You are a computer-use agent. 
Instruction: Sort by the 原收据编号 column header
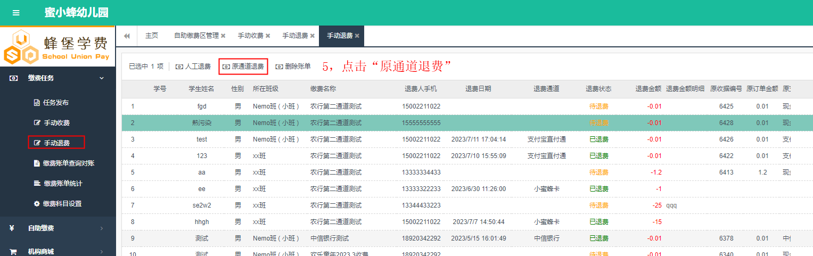[726, 89]
